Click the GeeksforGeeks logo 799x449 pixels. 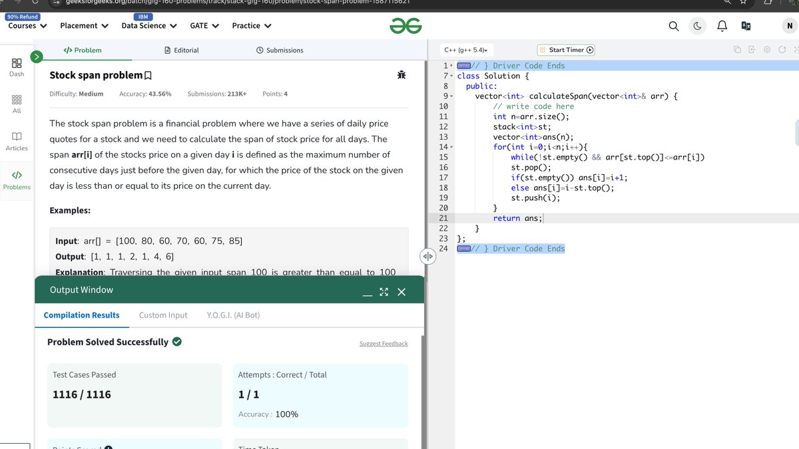[406, 26]
